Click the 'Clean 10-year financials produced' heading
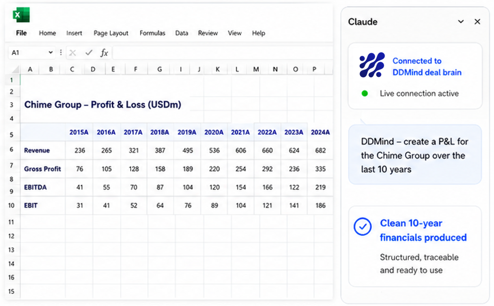The width and height of the screenshot is (494, 306). pos(423,230)
